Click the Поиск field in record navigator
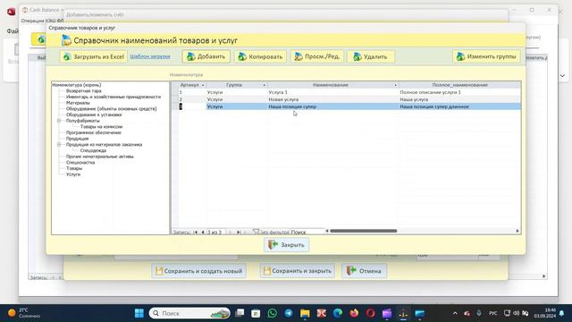Viewport: 572px width, 322px height. [x=307, y=232]
